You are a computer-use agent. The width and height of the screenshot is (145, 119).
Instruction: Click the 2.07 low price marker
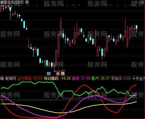(x=61, y=71)
